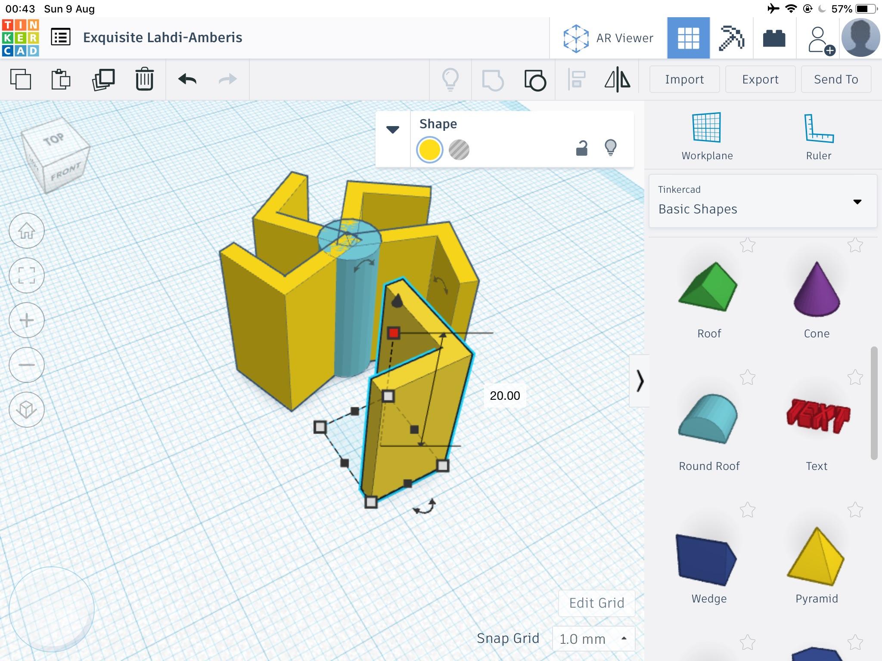Select the Workplane tool
Viewport: 882px width, 661px height.
point(707,137)
